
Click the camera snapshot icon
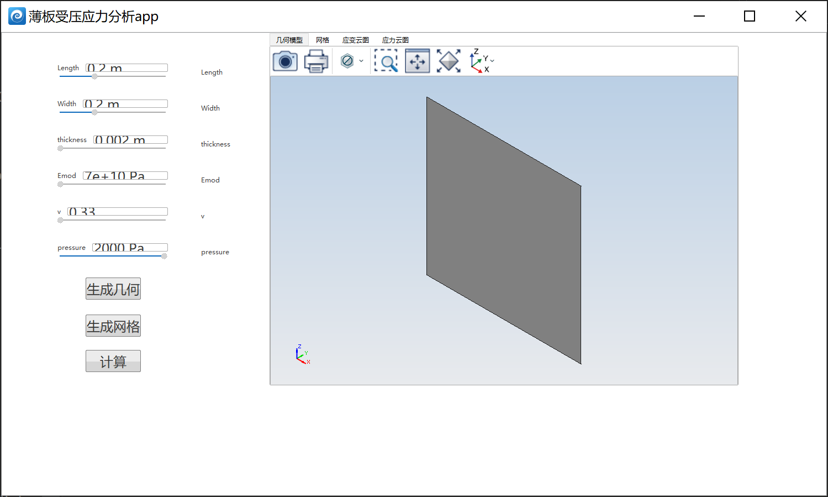[285, 61]
